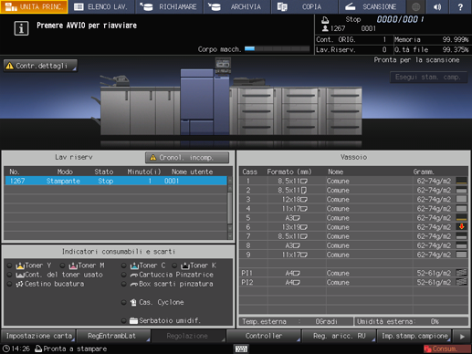Click the Corpo macch. progress bar

point(277,49)
